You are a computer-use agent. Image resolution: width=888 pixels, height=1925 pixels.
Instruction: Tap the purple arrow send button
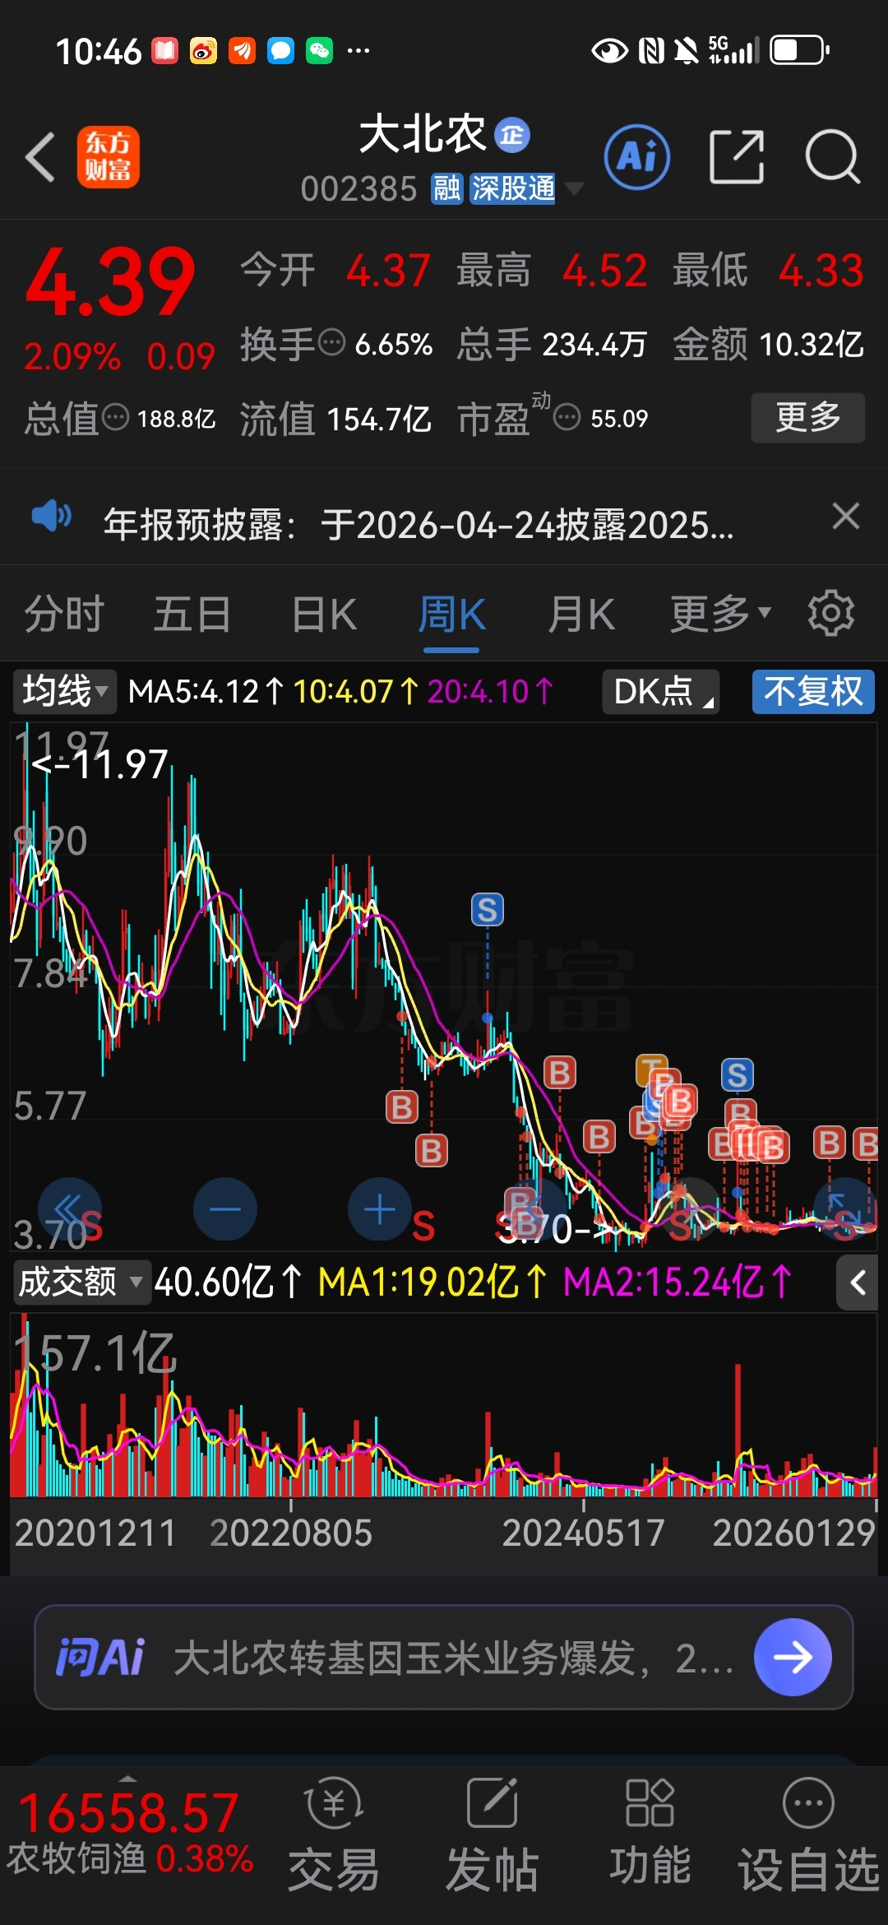pos(793,1657)
